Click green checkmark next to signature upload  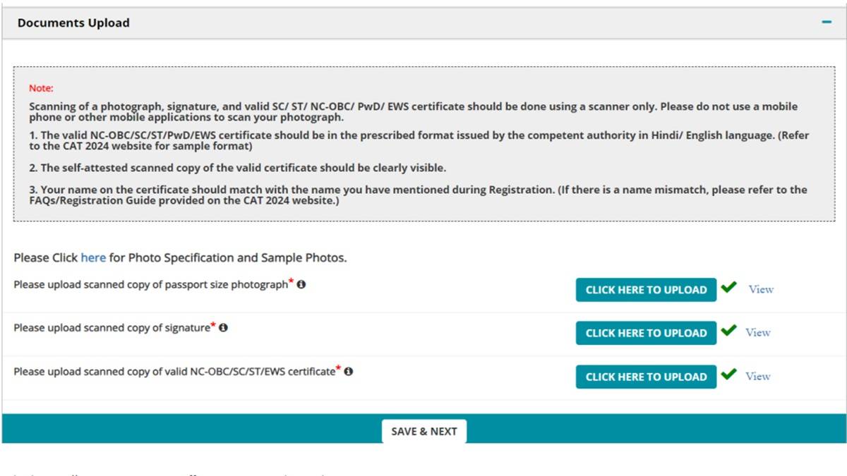pyautogui.click(x=729, y=331)
